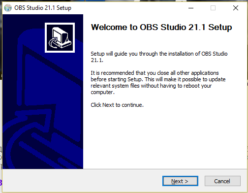Click the purple character behind the dialog edge
Image resolution: width=248 pixels, height=193 pixels.
tap(1, 183)
